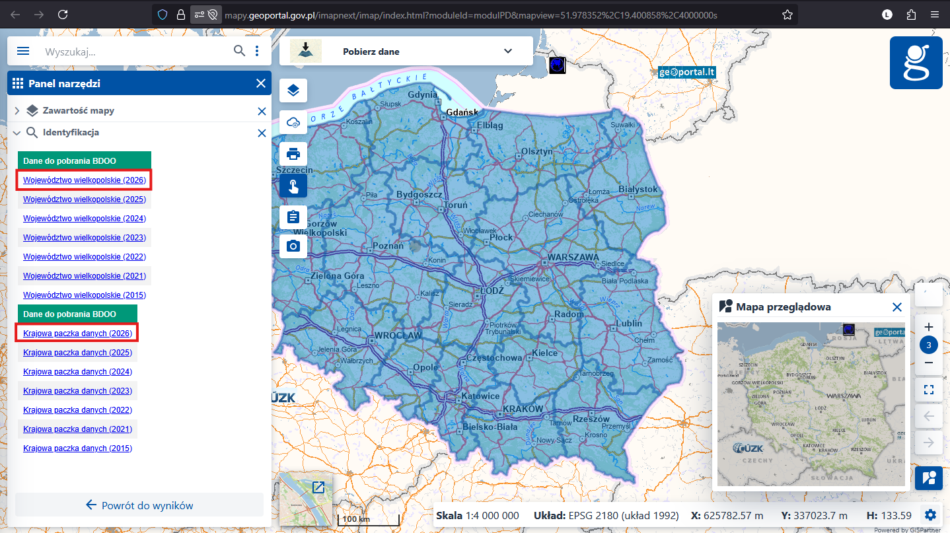
Task: Select the cloud data download tool
Action: tap(293, 122)
